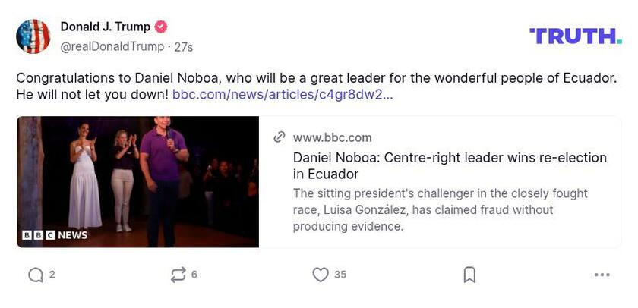Open the three-dot more options menu
This screenshot has width=638, height=308.
click(x=602, y=275)
